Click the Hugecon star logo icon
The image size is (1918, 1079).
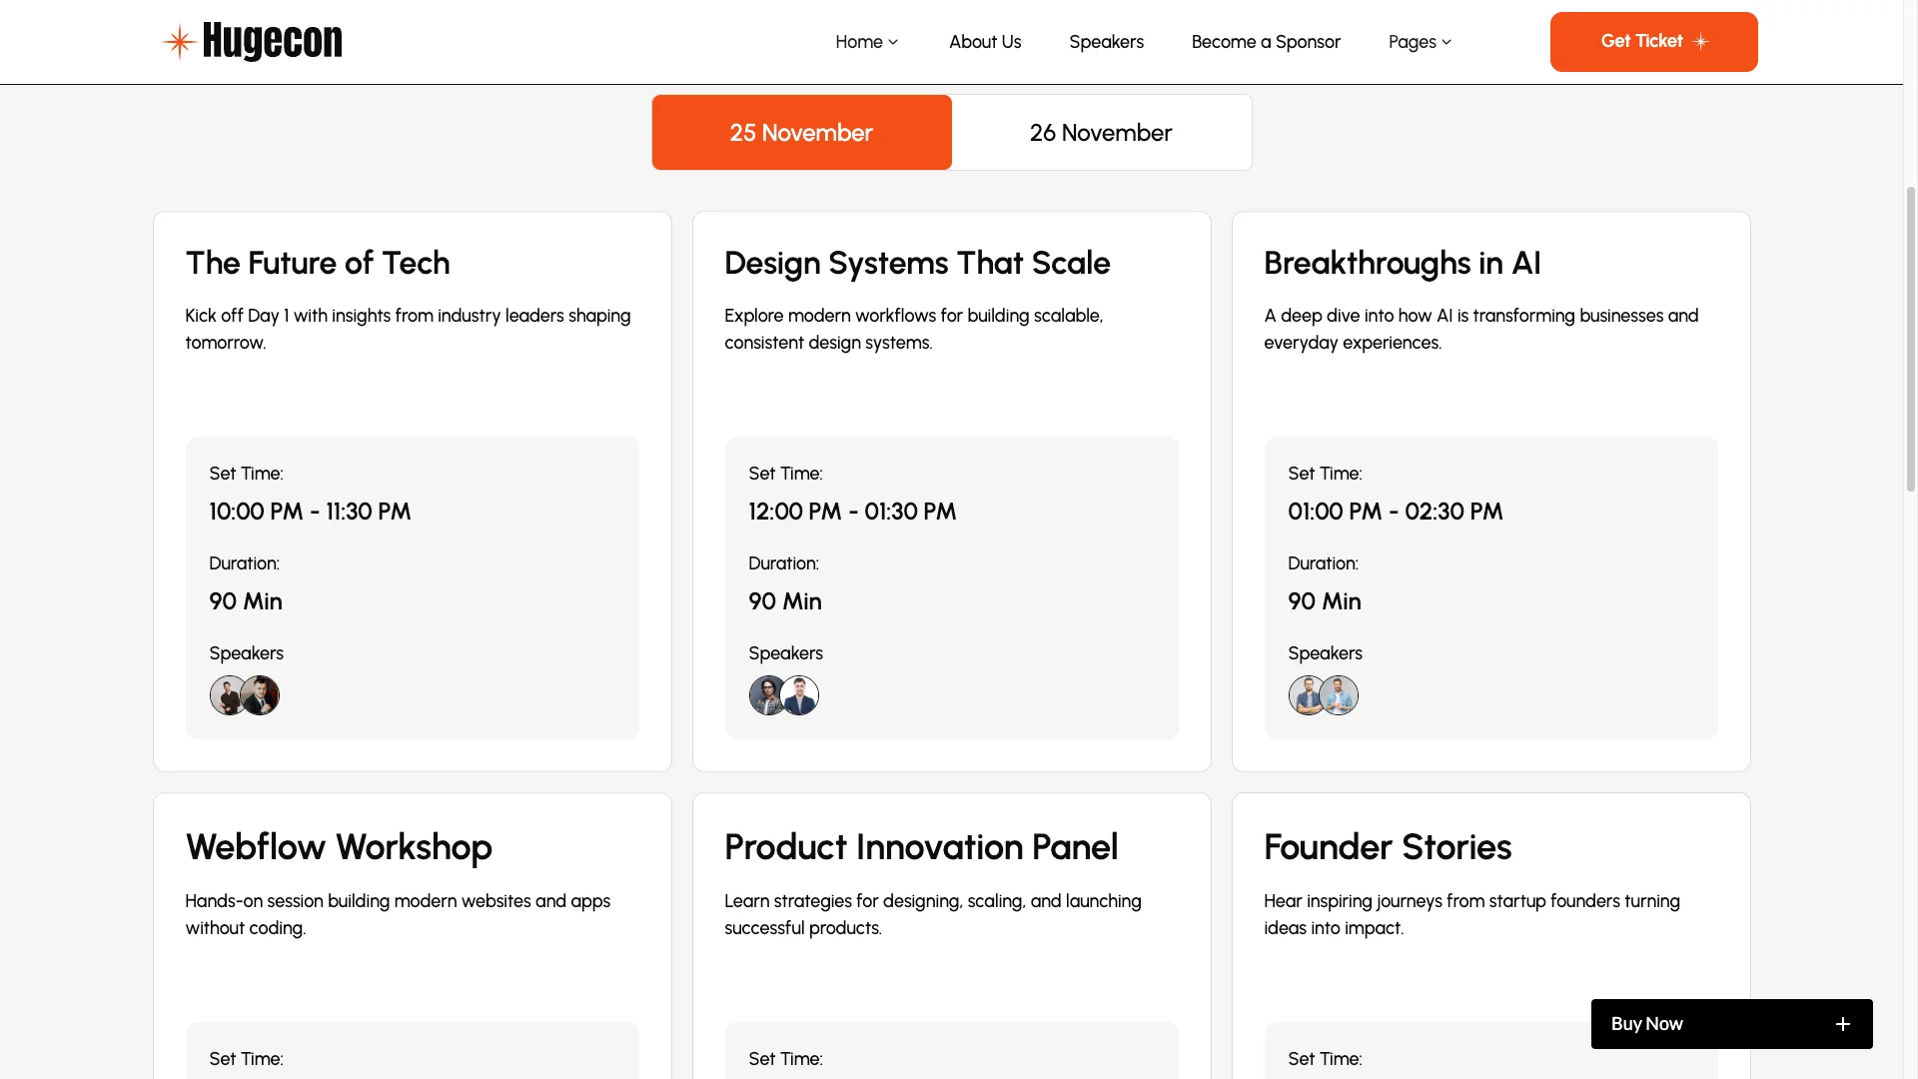tap(179, 42)
